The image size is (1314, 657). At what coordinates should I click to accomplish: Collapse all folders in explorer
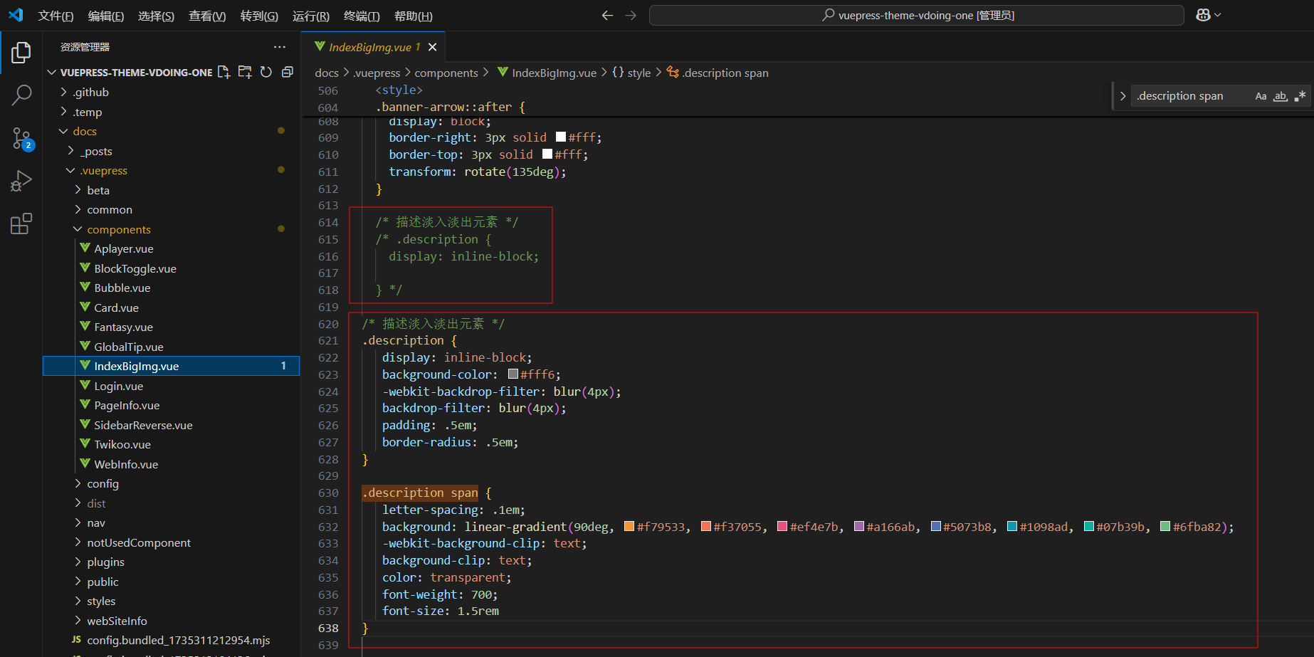coord(288,72)
